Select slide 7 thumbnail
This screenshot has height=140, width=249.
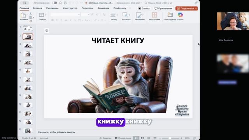28,79
